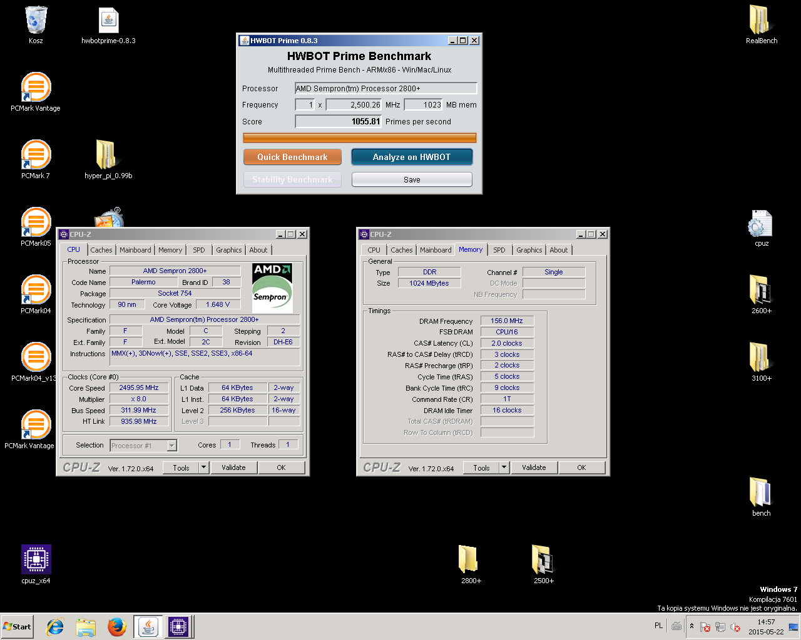Select the PCMark 7 desktop shortcut

(36, 155)
